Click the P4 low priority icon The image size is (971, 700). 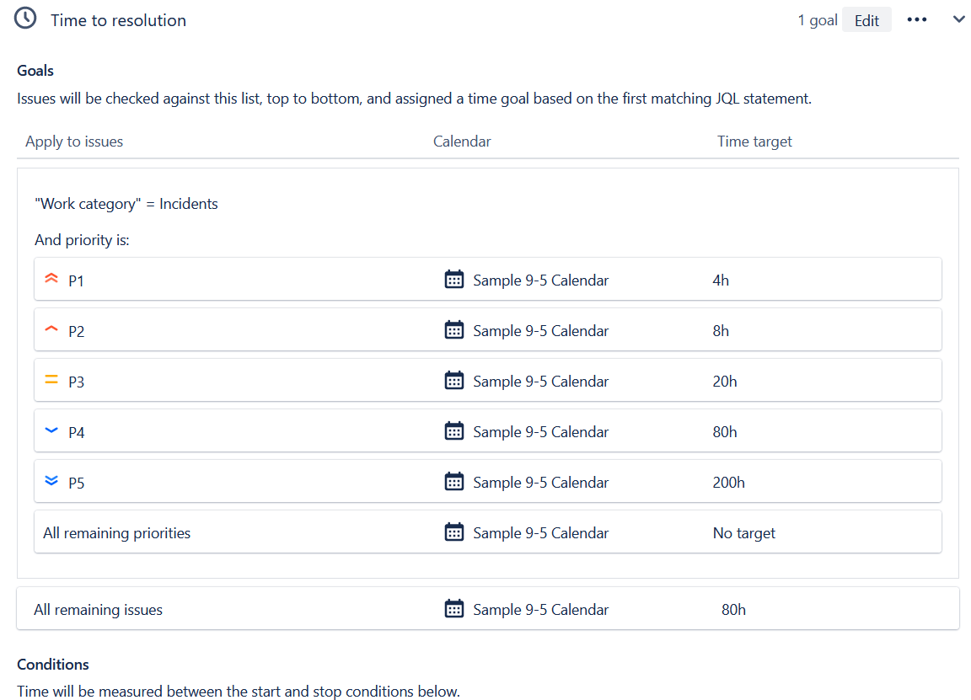(x=51, y=430)
